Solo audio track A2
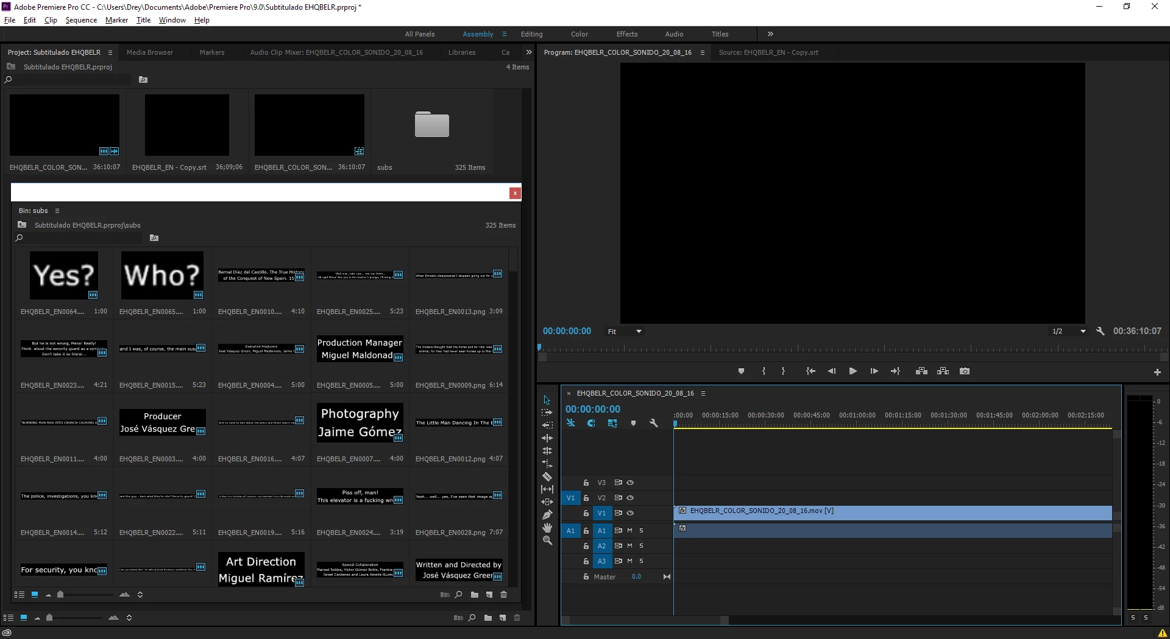Viewport: 1170px width, 639px height. 641,546
